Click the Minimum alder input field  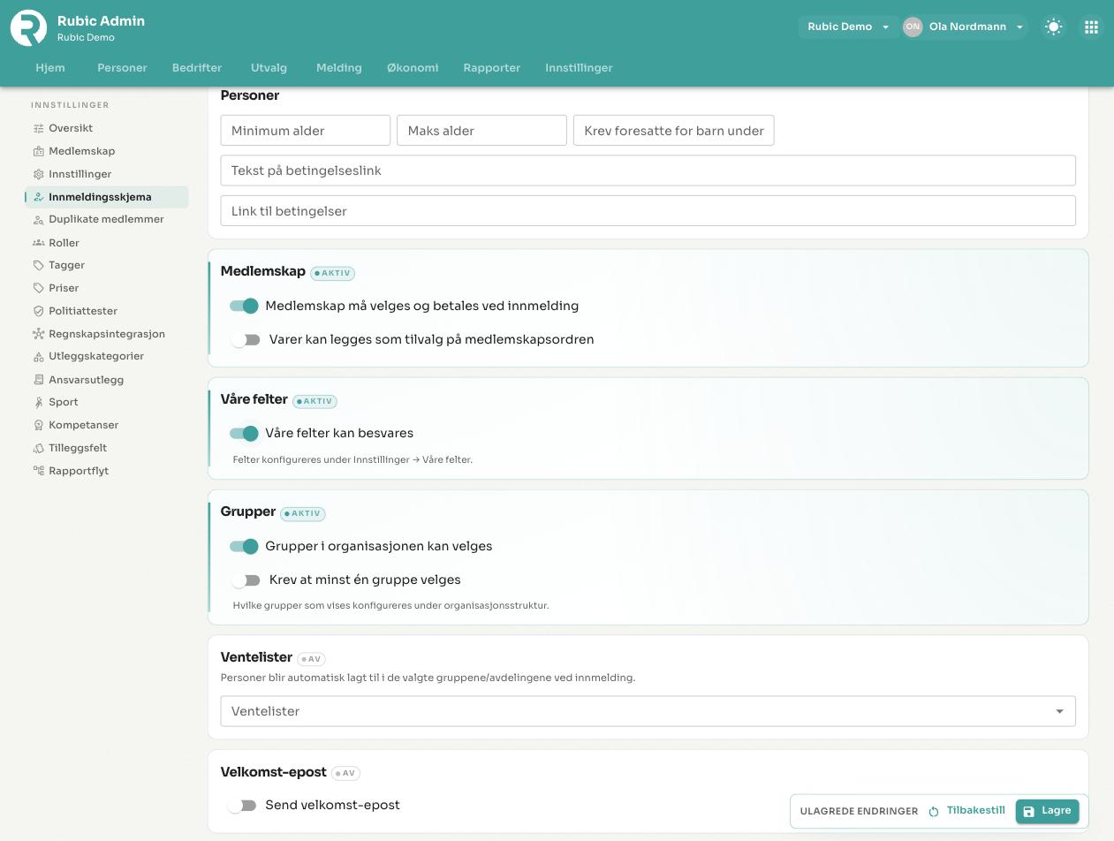[306, 131]
